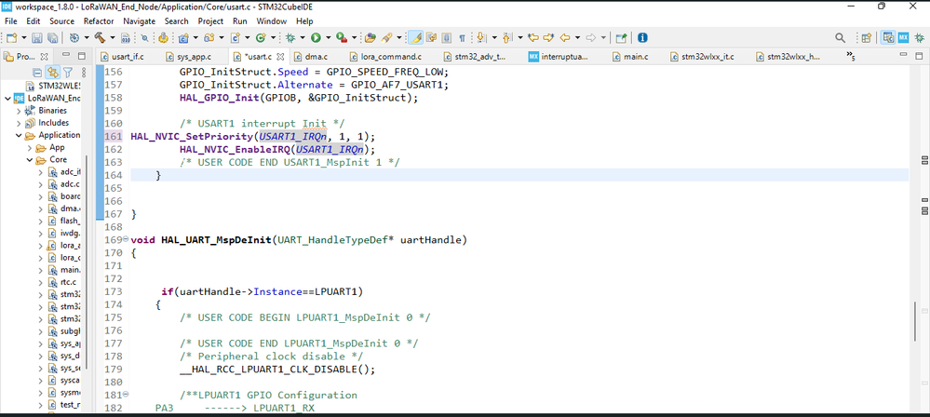Click the New file toolbar icon

pos(12,38)
